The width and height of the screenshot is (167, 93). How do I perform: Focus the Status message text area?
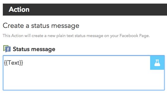(x=84, y=73)
